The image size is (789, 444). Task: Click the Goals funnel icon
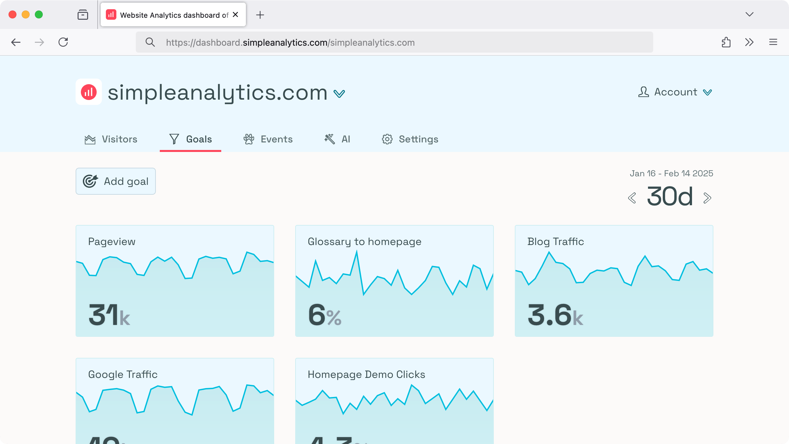(x=174, y=139)
